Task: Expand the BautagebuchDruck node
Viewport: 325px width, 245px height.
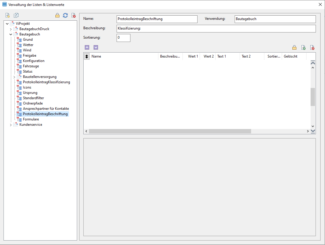Action: (x=11, y=29)
